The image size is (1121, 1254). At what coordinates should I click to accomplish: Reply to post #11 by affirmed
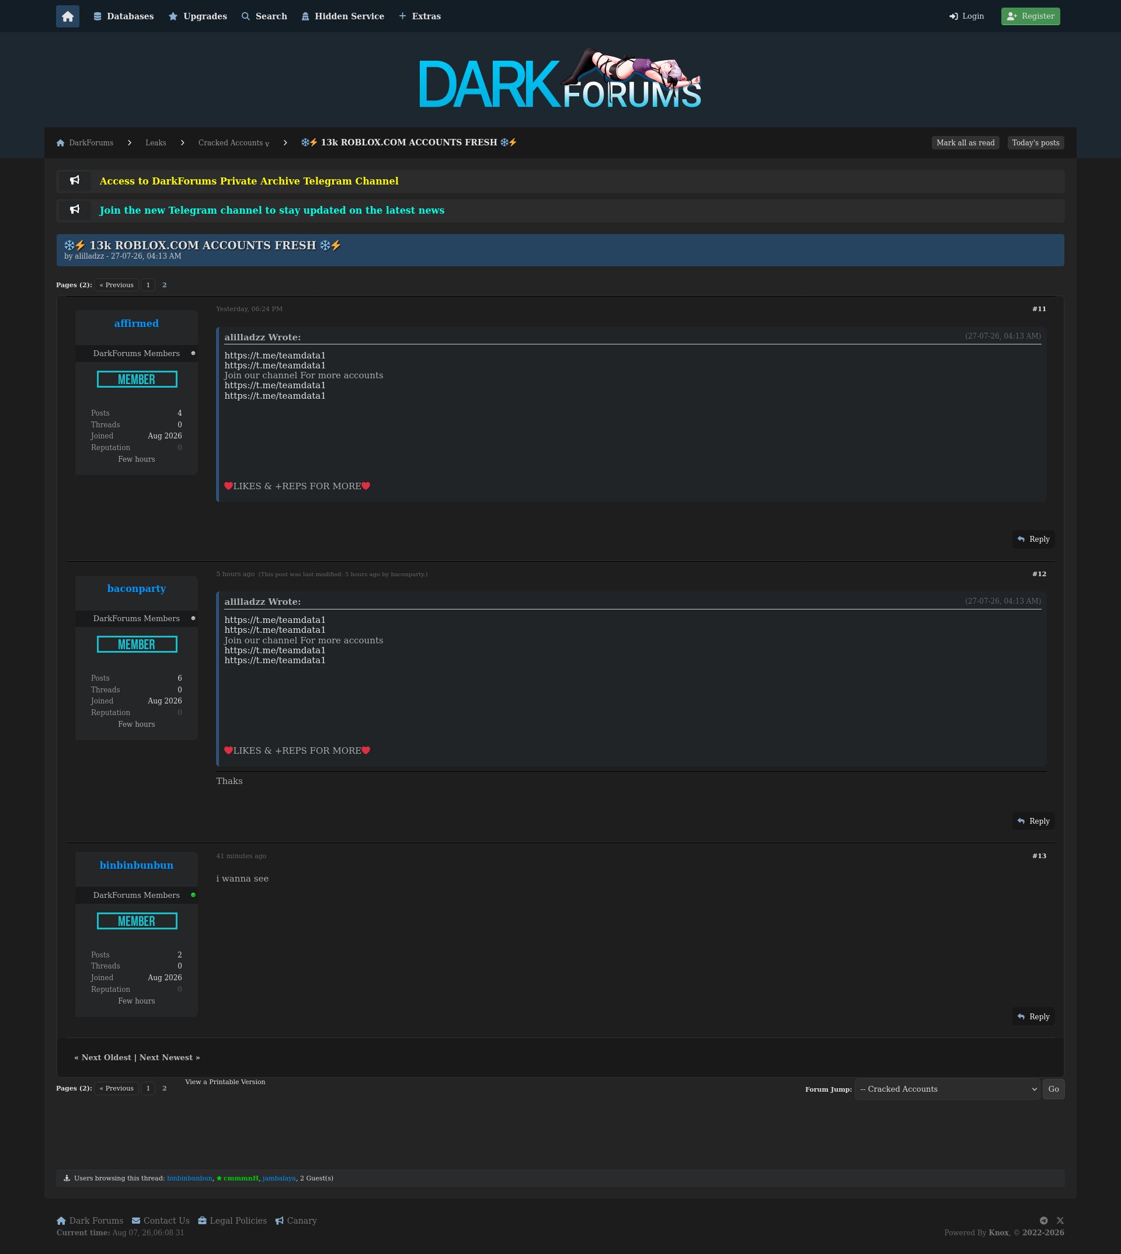(1033, 539)
